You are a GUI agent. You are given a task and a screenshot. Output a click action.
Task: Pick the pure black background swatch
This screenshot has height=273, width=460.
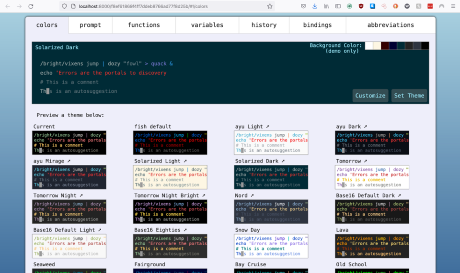click(x=425, y=45)
